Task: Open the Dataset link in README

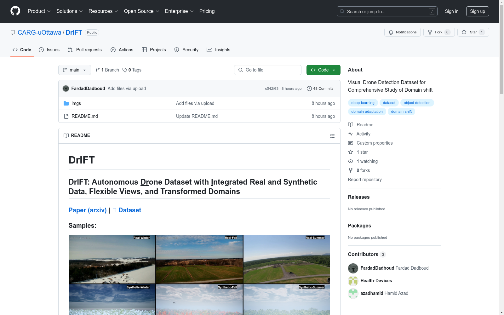Action: [x=130, y=210]
